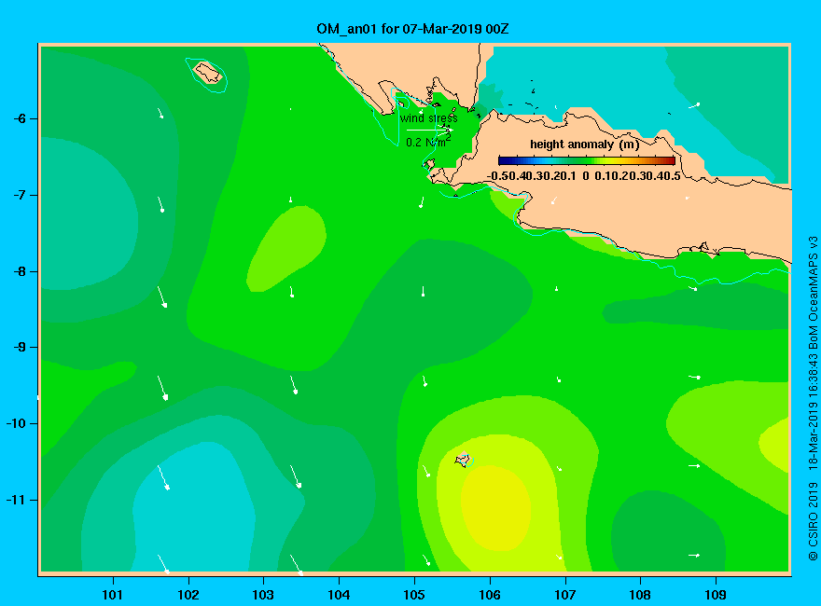Click the 106 longitude axis label
This screenshot has width=821, height=606.
click(490, 595)
